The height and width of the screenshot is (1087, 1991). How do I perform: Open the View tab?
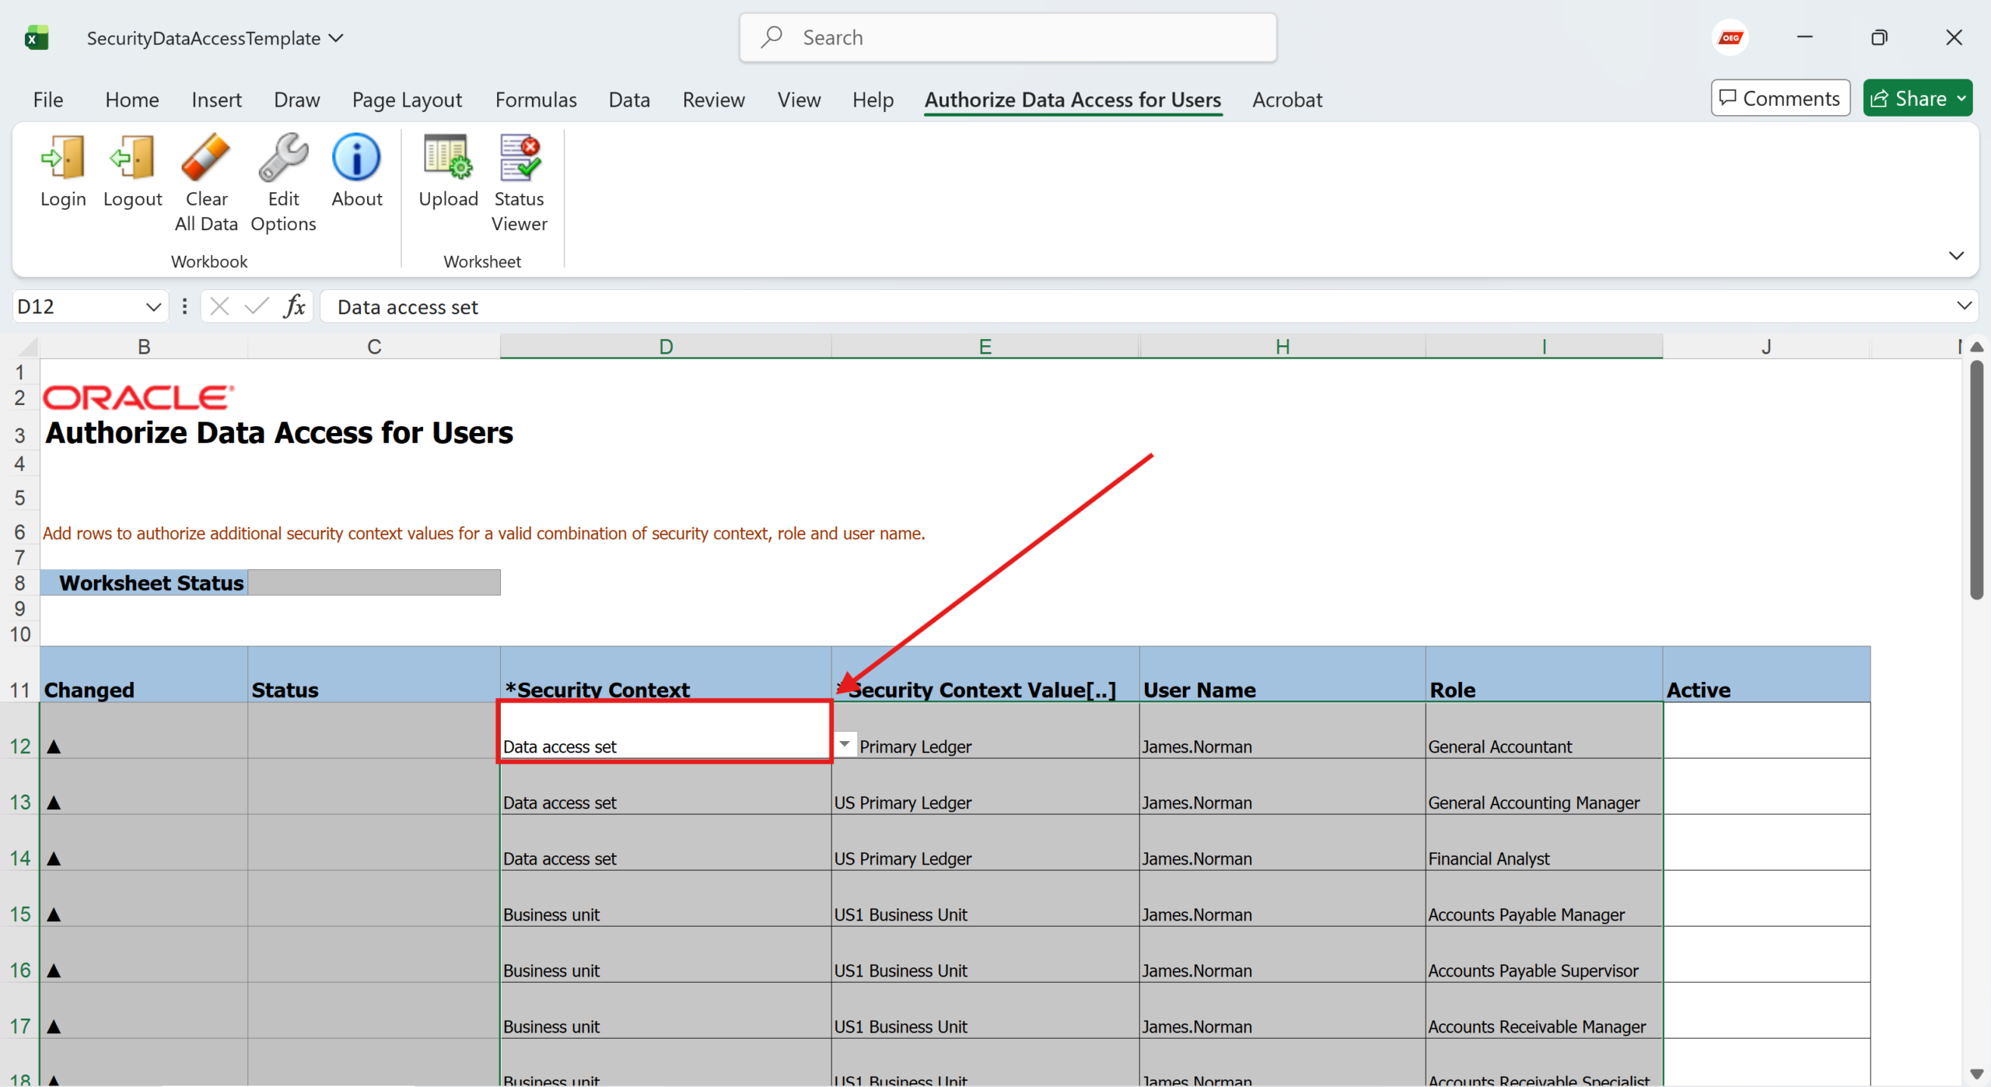click(x=799, y=100)
